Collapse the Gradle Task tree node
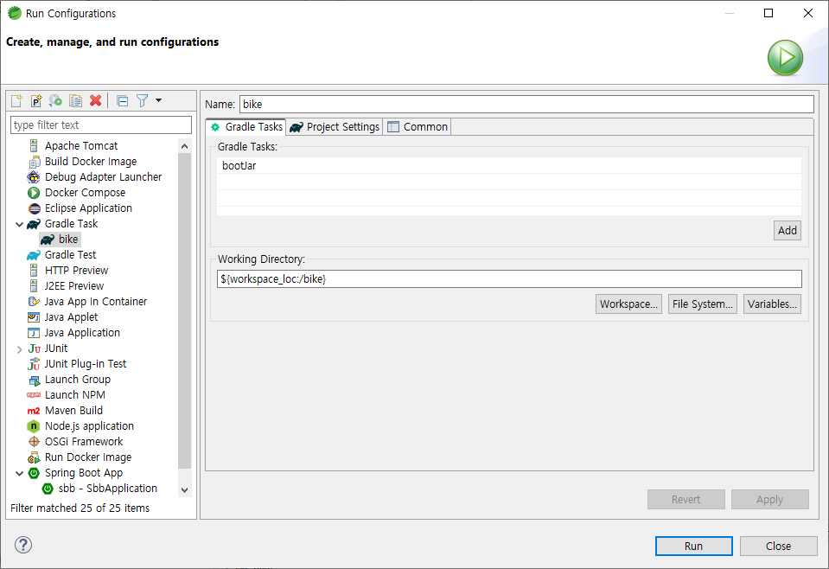Image resolution: width=829 pixels, height=569 pixels. coord(20,224)
